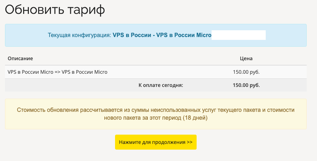Click the second "VPS в России Micro" after the arrow
Screen dimensions: 317x161
click(x=85, y=72)
